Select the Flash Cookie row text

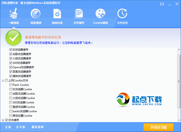pyautogui.click(x=21, y=85)
